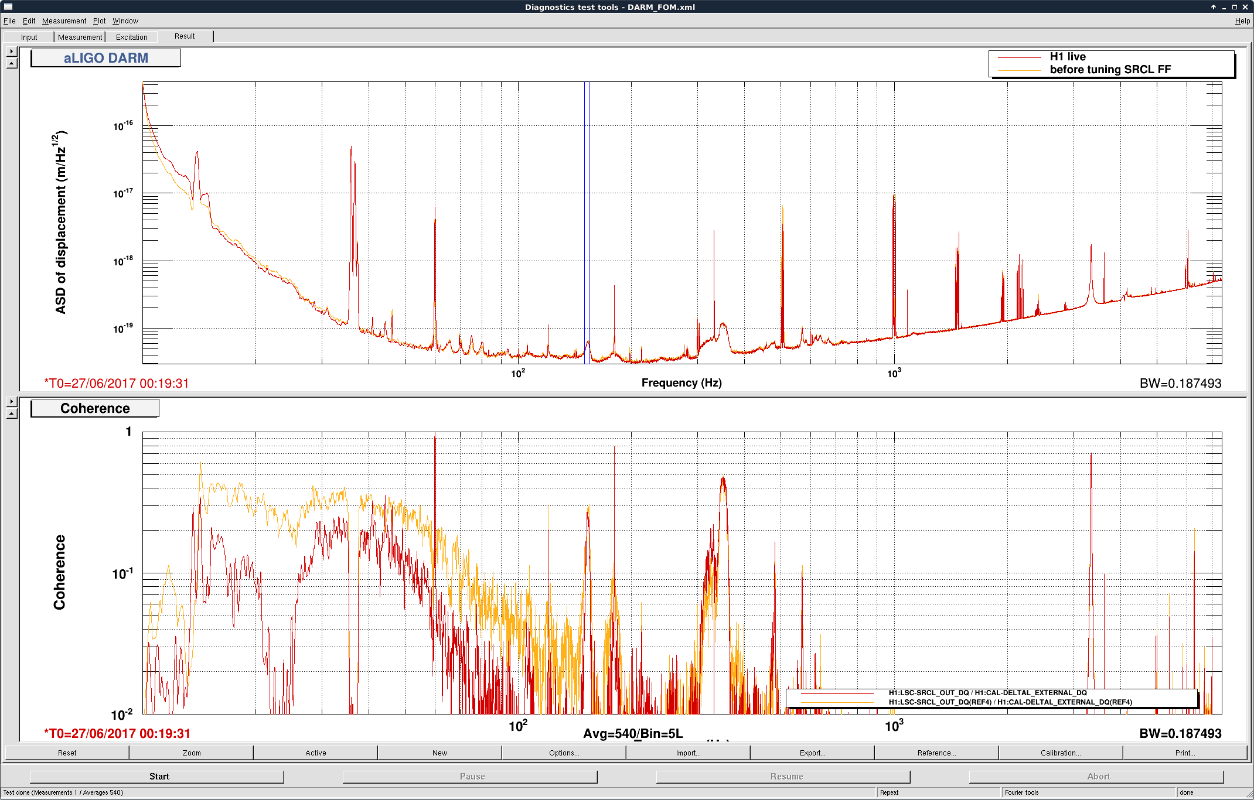
Task: Click the Coherence plot title
Action: click(x=95, y=408)
